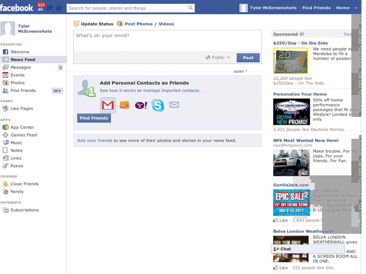
Task: Click sidebar profile picture thumbnail
Action: pyautogui.click(x=8, y=29)
